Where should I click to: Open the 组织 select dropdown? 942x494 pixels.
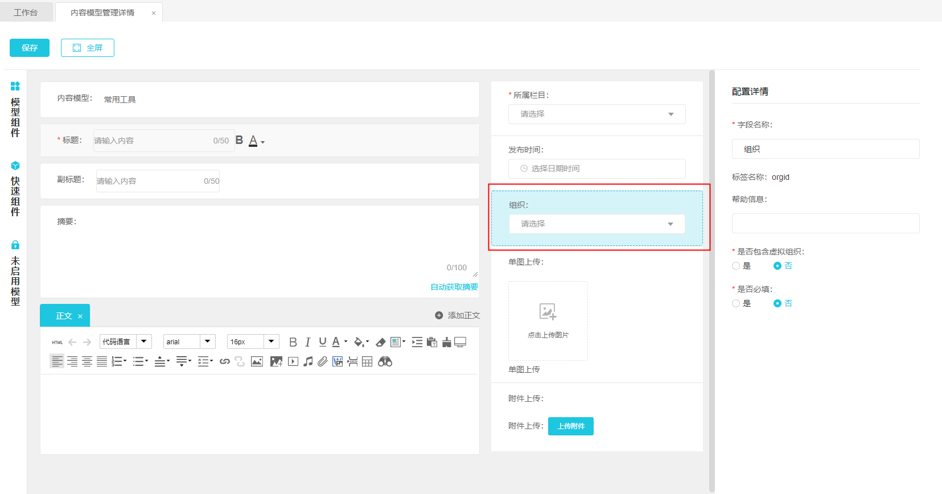pyautogui.click(x=597, y=224)
